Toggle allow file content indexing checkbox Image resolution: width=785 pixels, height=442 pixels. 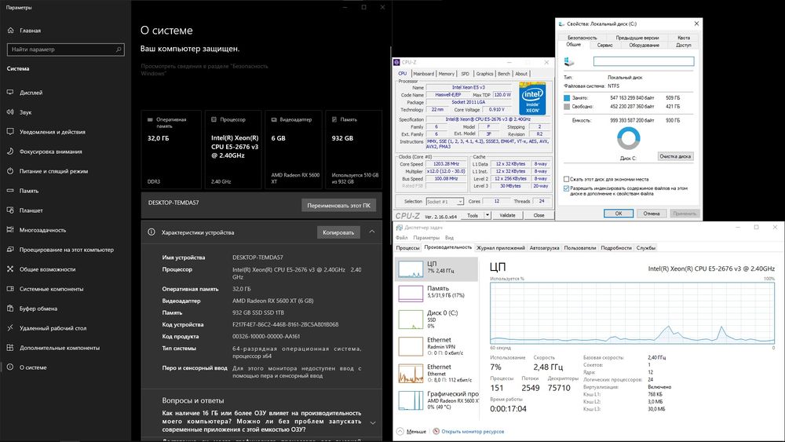click(x=566, y=188)
